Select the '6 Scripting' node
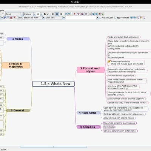Image resolution: width=151 pixels, height=151 pixels. coord(88,127)
